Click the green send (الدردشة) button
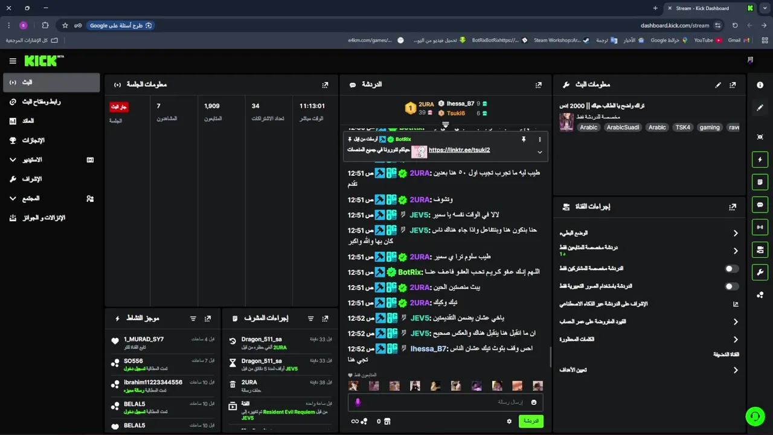Image resolution: width=773 pixels, height=435 pixels. [x=531, y=421]
